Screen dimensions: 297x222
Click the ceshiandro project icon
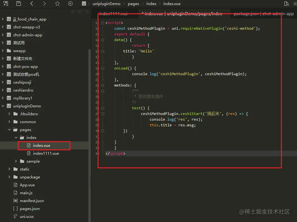[x=9, y=90]
